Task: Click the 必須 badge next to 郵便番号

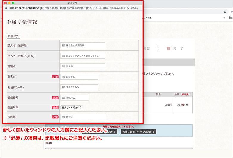Action: tap(55, 98)
